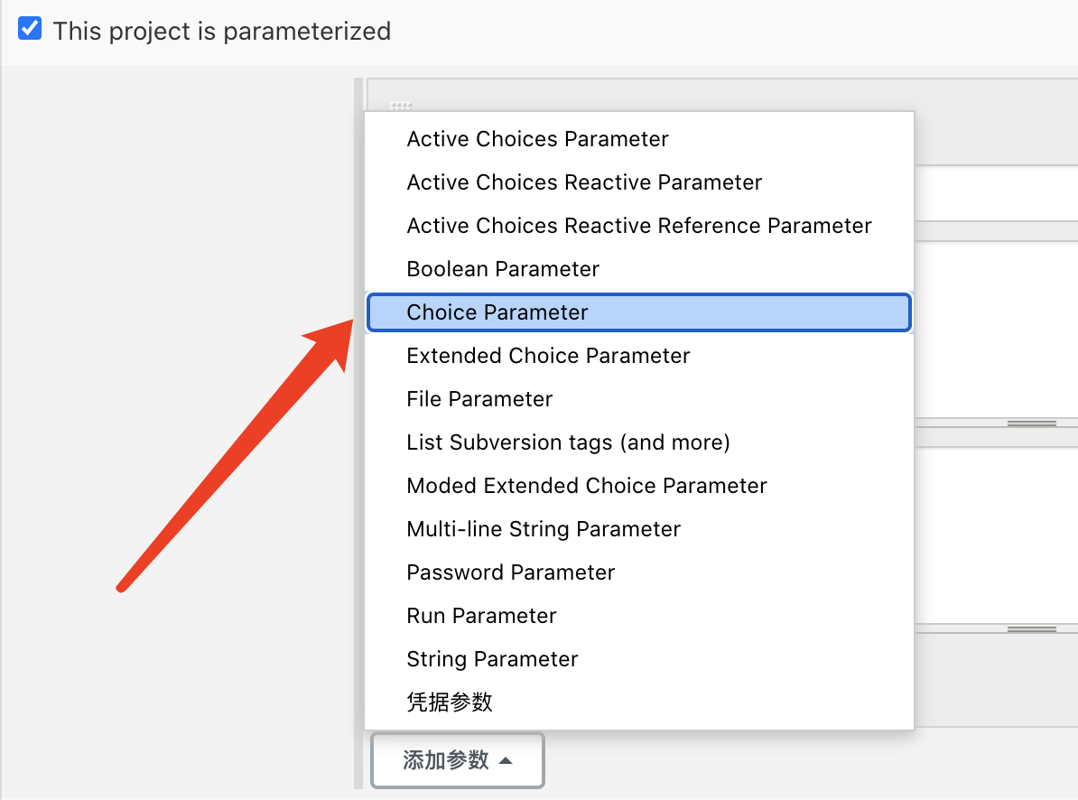Viewport: 1078px width, 800px height.
Task: Select Run Parameter option
Action: click(481, 616)
